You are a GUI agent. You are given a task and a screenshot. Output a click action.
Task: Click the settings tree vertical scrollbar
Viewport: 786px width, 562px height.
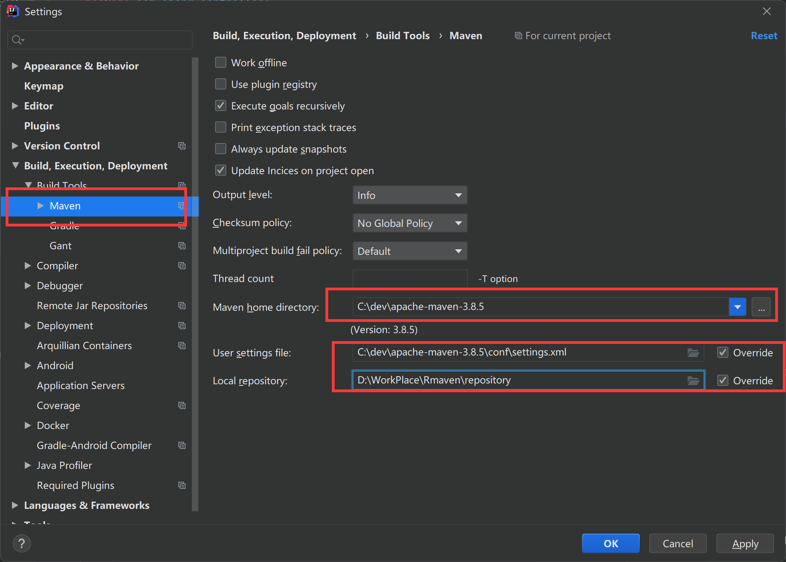[195, 284]
